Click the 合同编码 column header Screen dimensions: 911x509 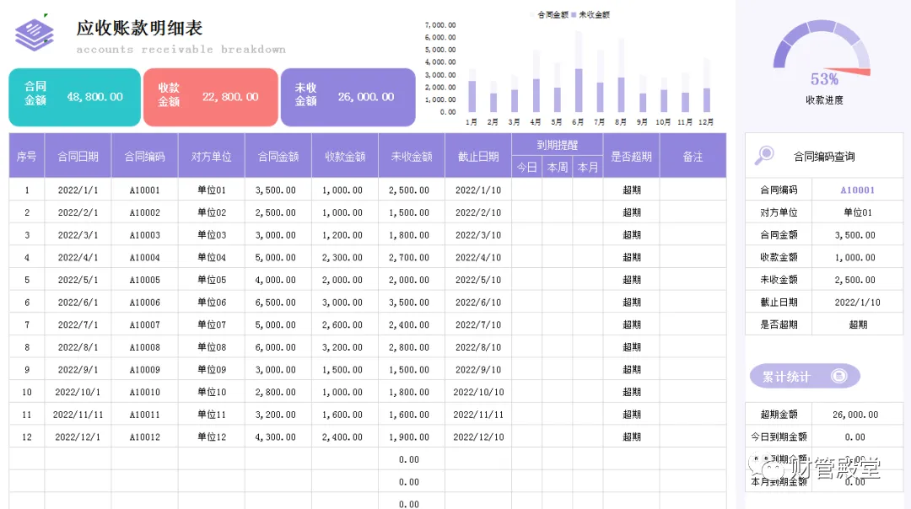(145, 156)
